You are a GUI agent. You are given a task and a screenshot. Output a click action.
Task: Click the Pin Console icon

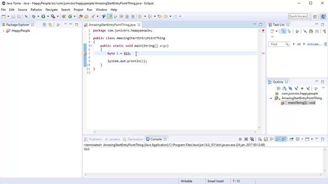point(292,139)
